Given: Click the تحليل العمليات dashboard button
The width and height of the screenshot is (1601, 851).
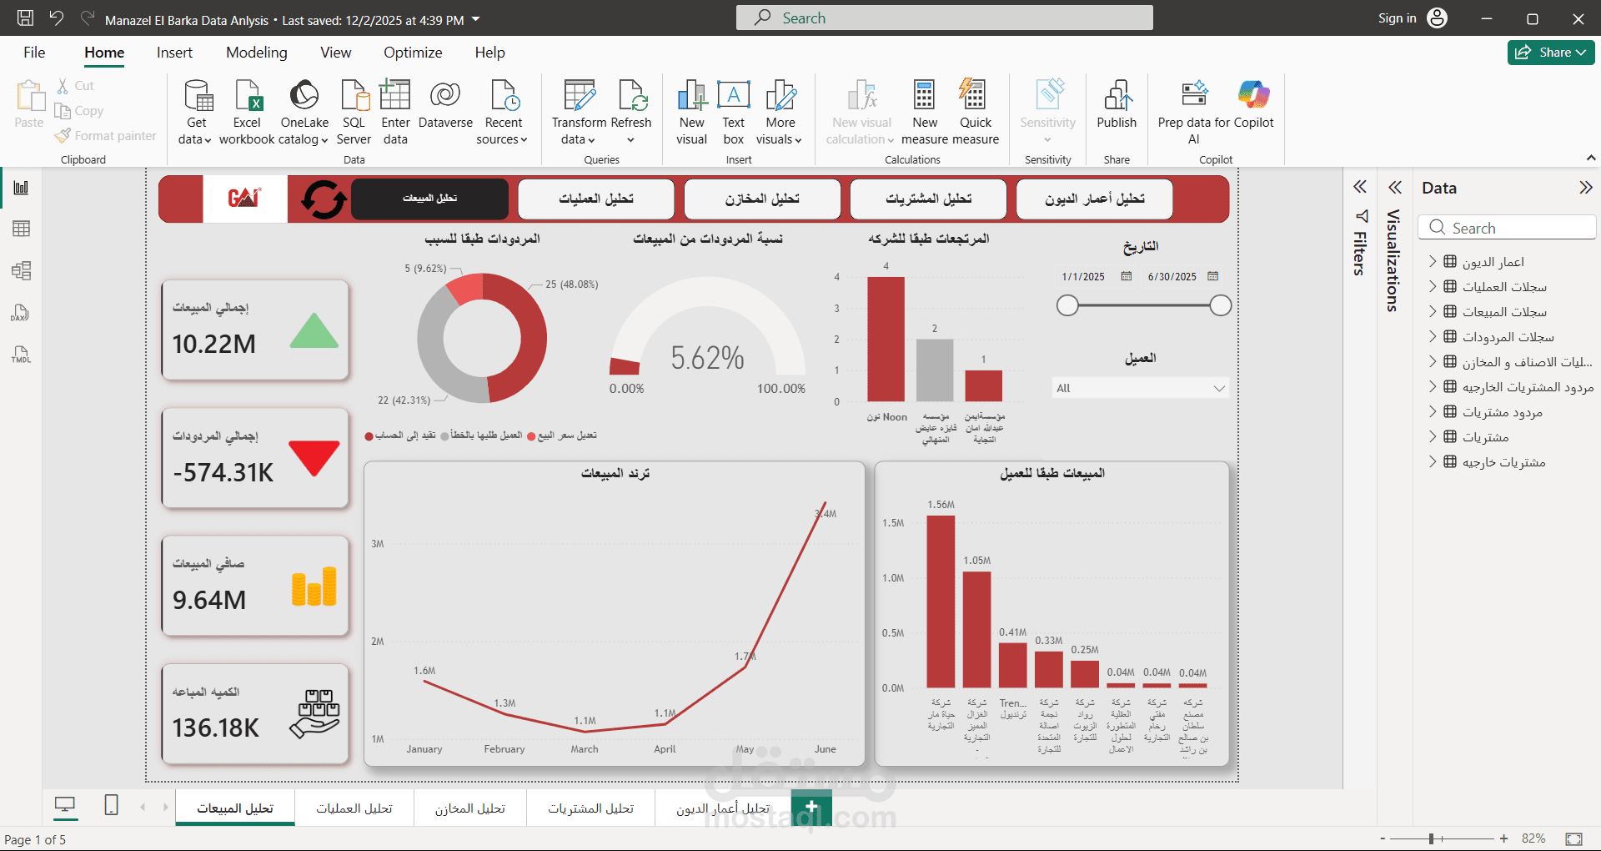Looking at the screenshot, I should tap(596, 199).
